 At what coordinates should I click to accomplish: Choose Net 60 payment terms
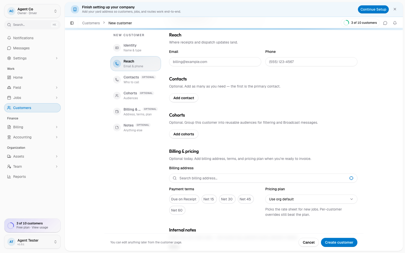[x=177, y=210]
